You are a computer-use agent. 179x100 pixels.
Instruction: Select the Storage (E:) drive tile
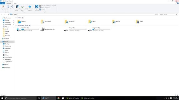pyautogui.click(x=75, y=29)
